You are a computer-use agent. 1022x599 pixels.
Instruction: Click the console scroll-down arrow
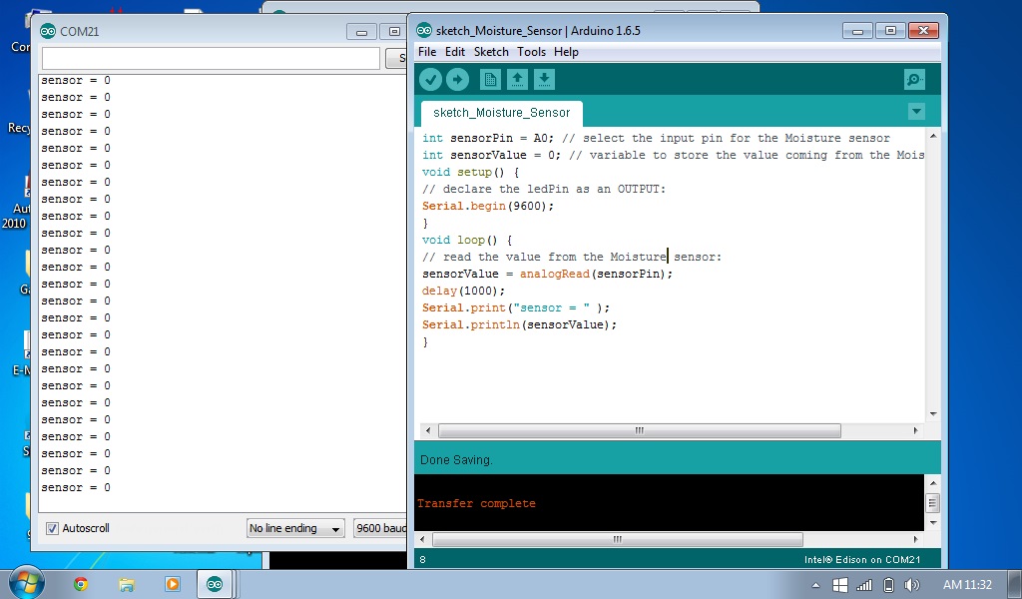tap(933, 523)
